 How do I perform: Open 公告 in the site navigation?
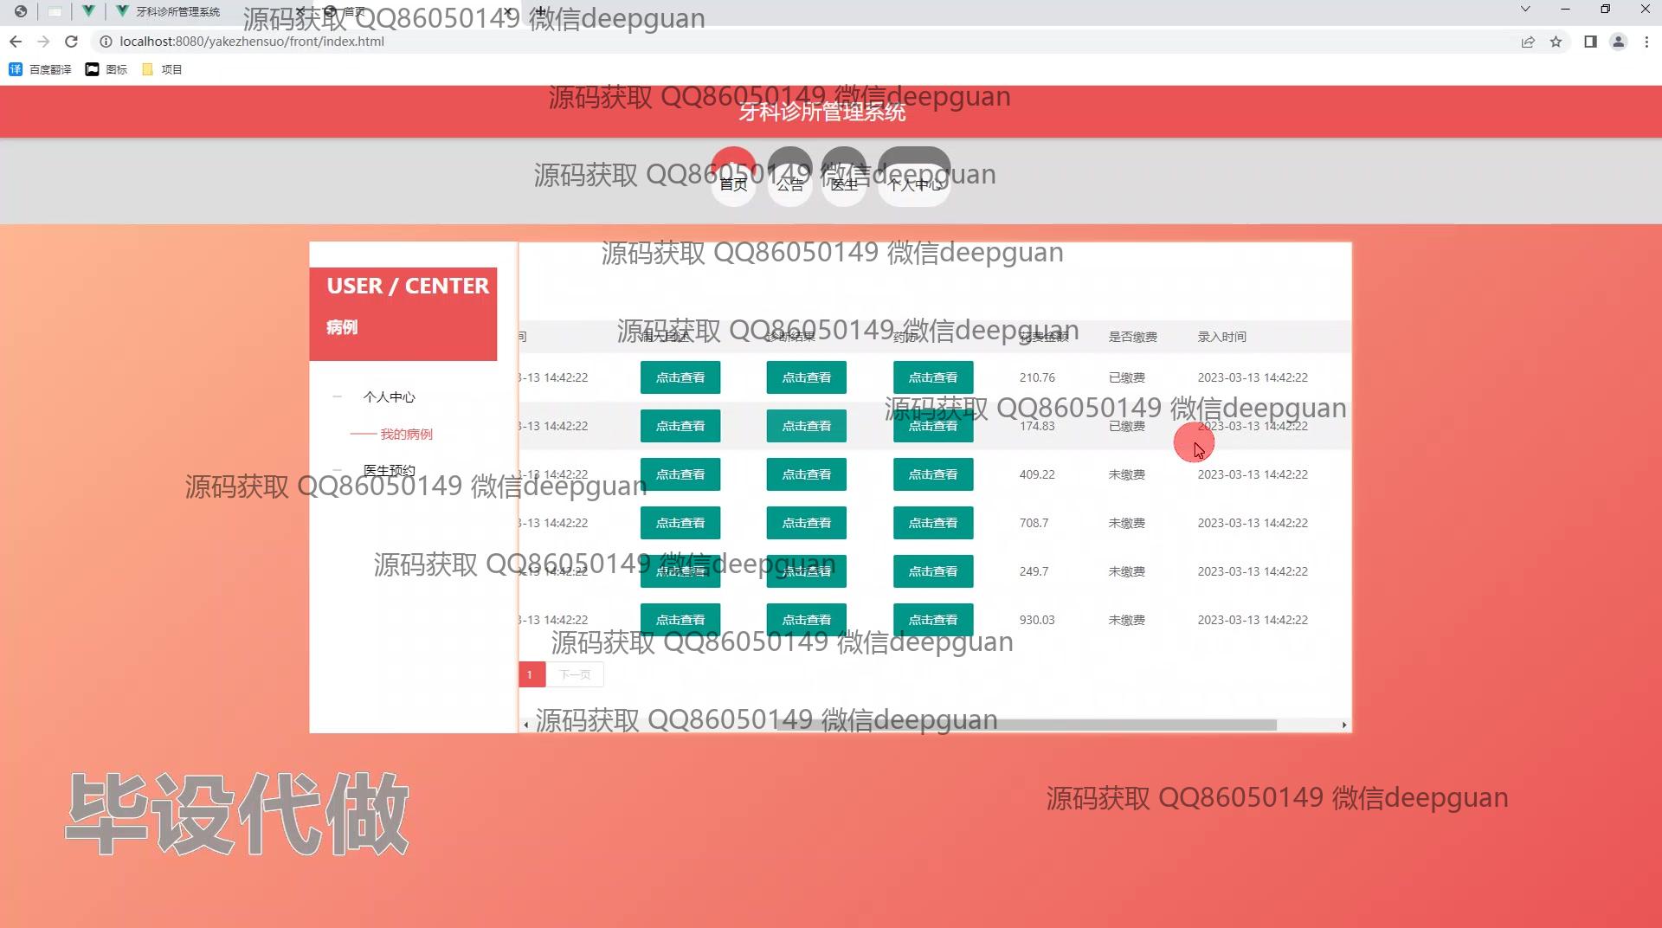click(x=789, y=177)
